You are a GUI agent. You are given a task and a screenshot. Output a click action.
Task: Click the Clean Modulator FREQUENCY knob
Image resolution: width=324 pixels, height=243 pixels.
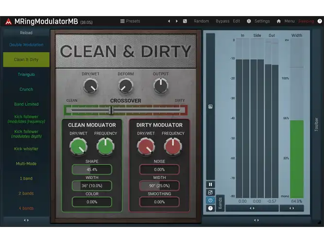pyautogui.click(x=105, y=147)
